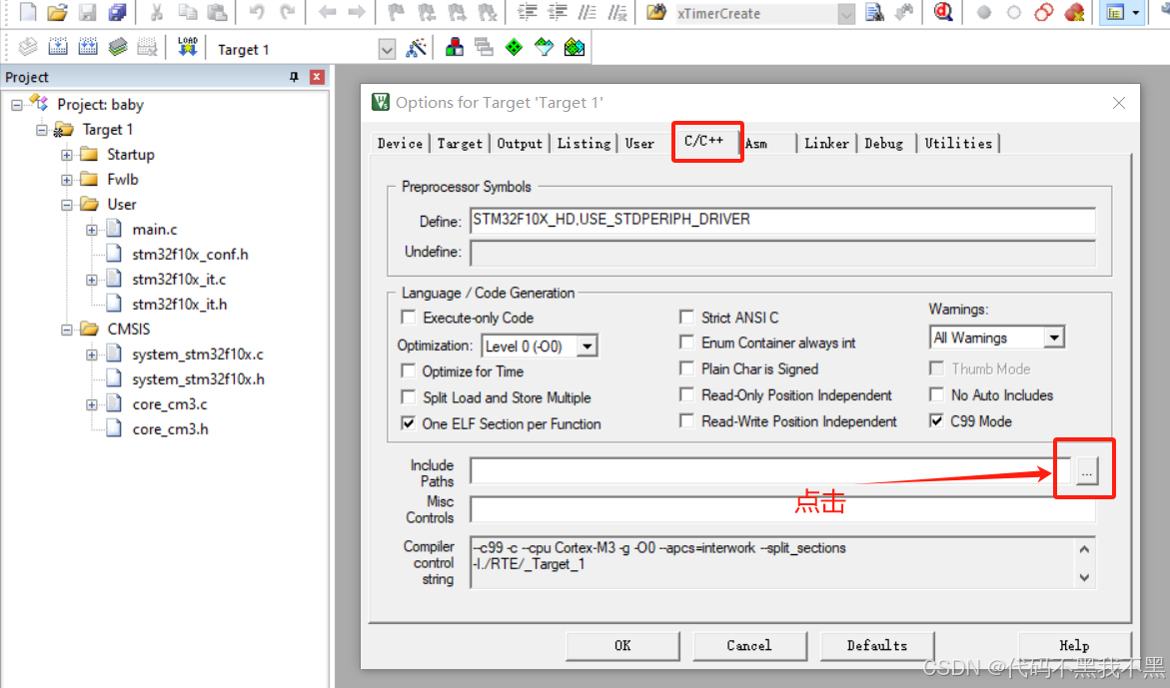Toggle No Auto Includes checkbox
This screenshot has height=688, width=1170.
936,394
